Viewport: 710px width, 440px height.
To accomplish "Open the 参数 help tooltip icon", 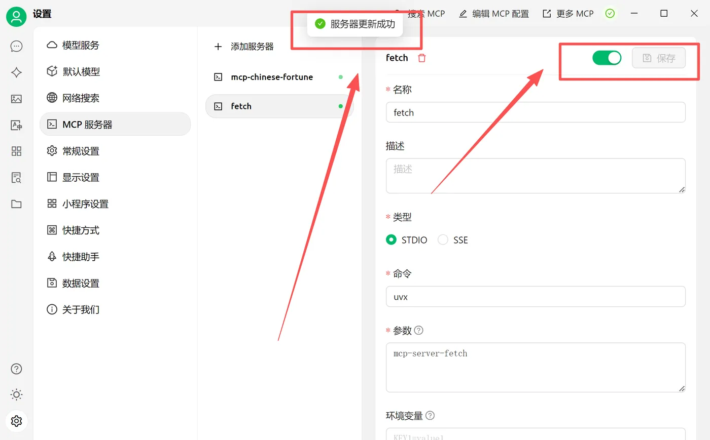I will [418, 330].
